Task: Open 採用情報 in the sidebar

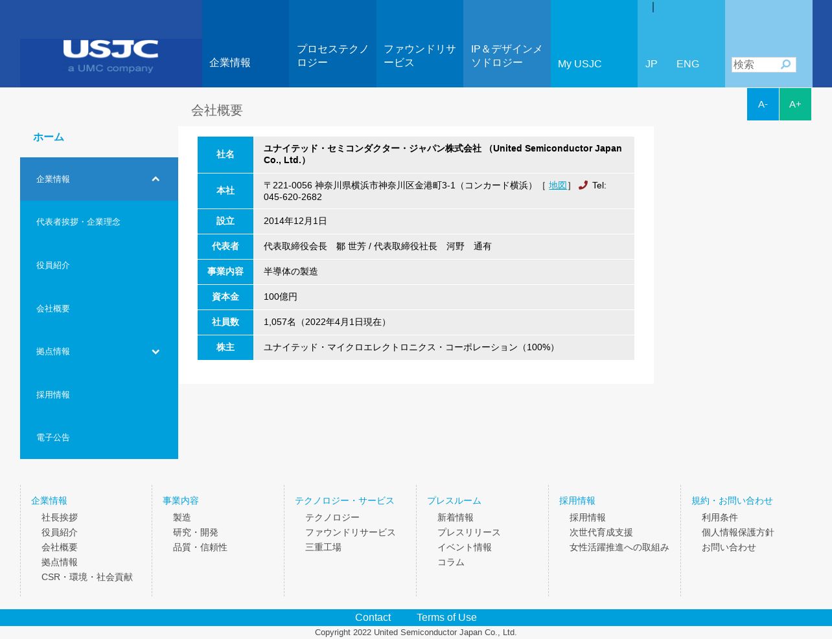Action: tap(99, 395)
